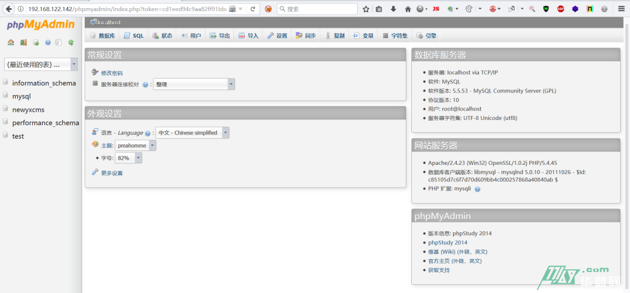
Task: Click the 修改密码 link
Action: coord(111,73)
